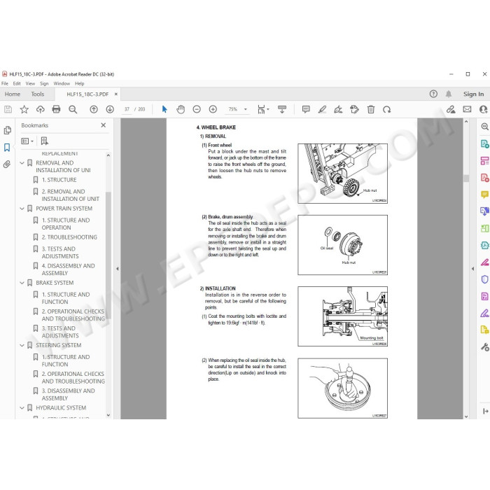The width and height of the screenshot is (490, 490).
Task: Click the delete trash icon
Action: [x=371, y=109]
